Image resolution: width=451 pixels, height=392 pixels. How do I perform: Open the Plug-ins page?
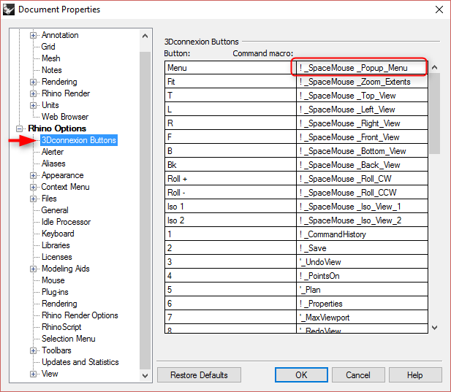tap(55, 292)
